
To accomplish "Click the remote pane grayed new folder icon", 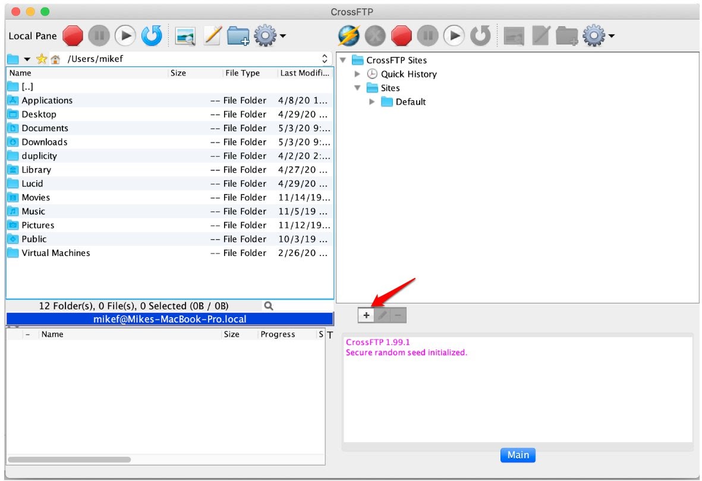I will pos(567,36).
